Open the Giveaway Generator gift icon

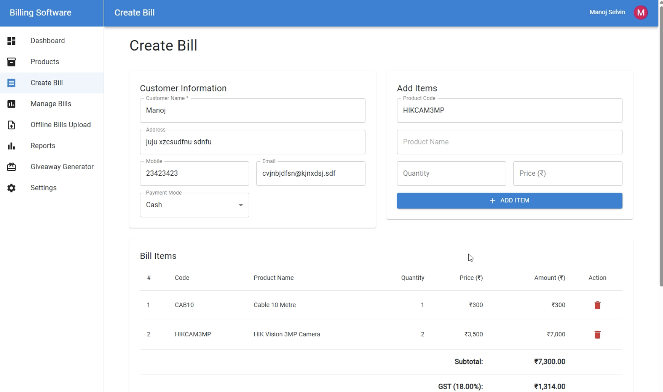tap(12, 167)
